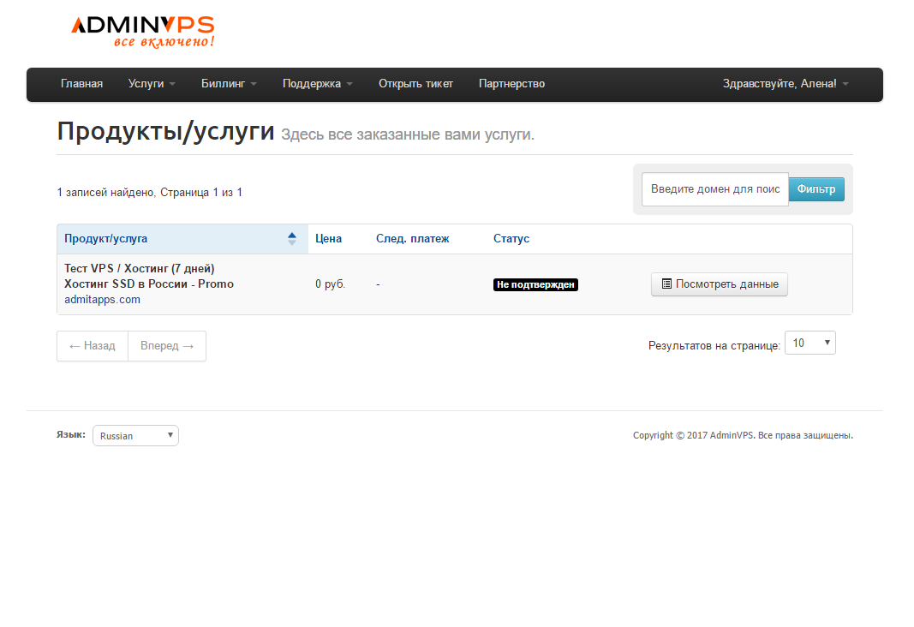Click the dropdown caret next to Услуги
Image resolution: width=914 pixels, height=627 pixels.
[170, 84]
